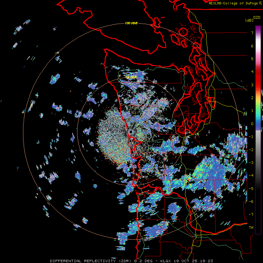Click the 19 OCT 25 19:23 timestamp
The image size is (263, 263).
pyautogui.click(x=193, y=261)
